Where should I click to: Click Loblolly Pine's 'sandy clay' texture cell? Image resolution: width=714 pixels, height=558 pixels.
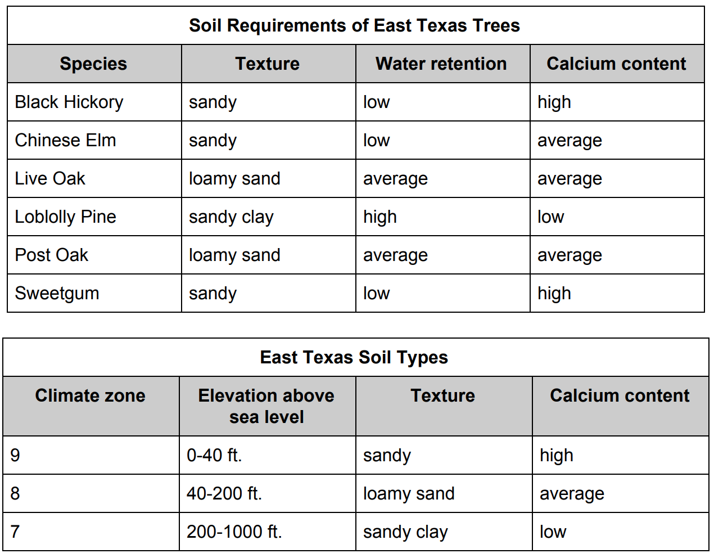[231, 217]
